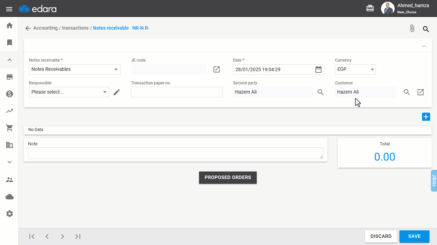The height and width of the screenshot is (245, 437).
Task: Open the gift card icon in header
Action: point(370,8)
